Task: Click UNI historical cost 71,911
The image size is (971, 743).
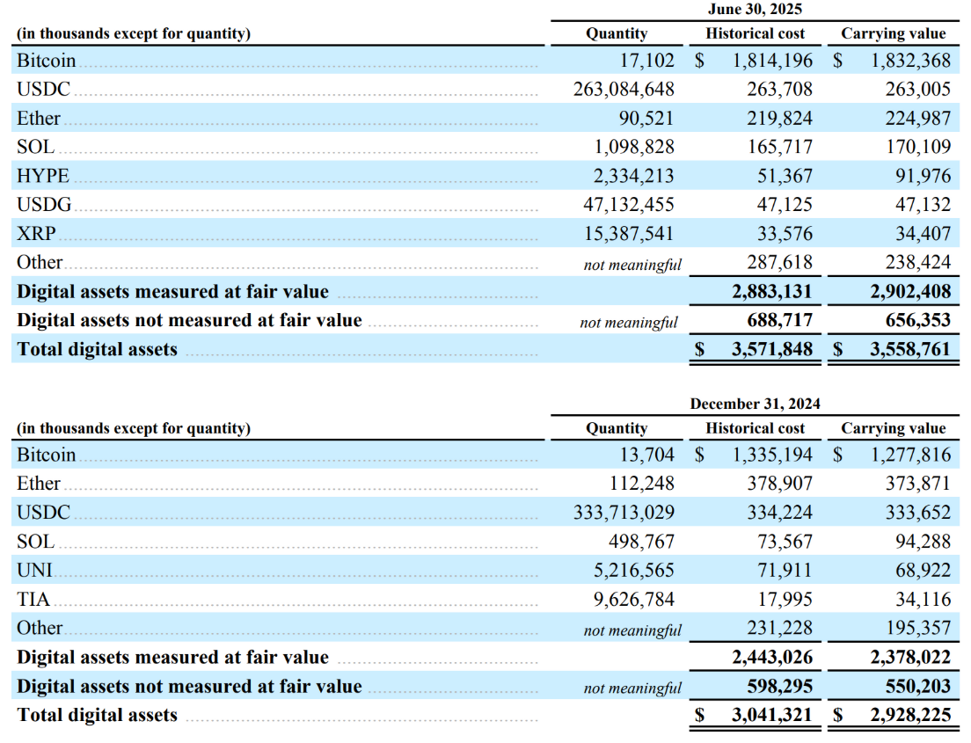Action: click(x=785, y=571)
